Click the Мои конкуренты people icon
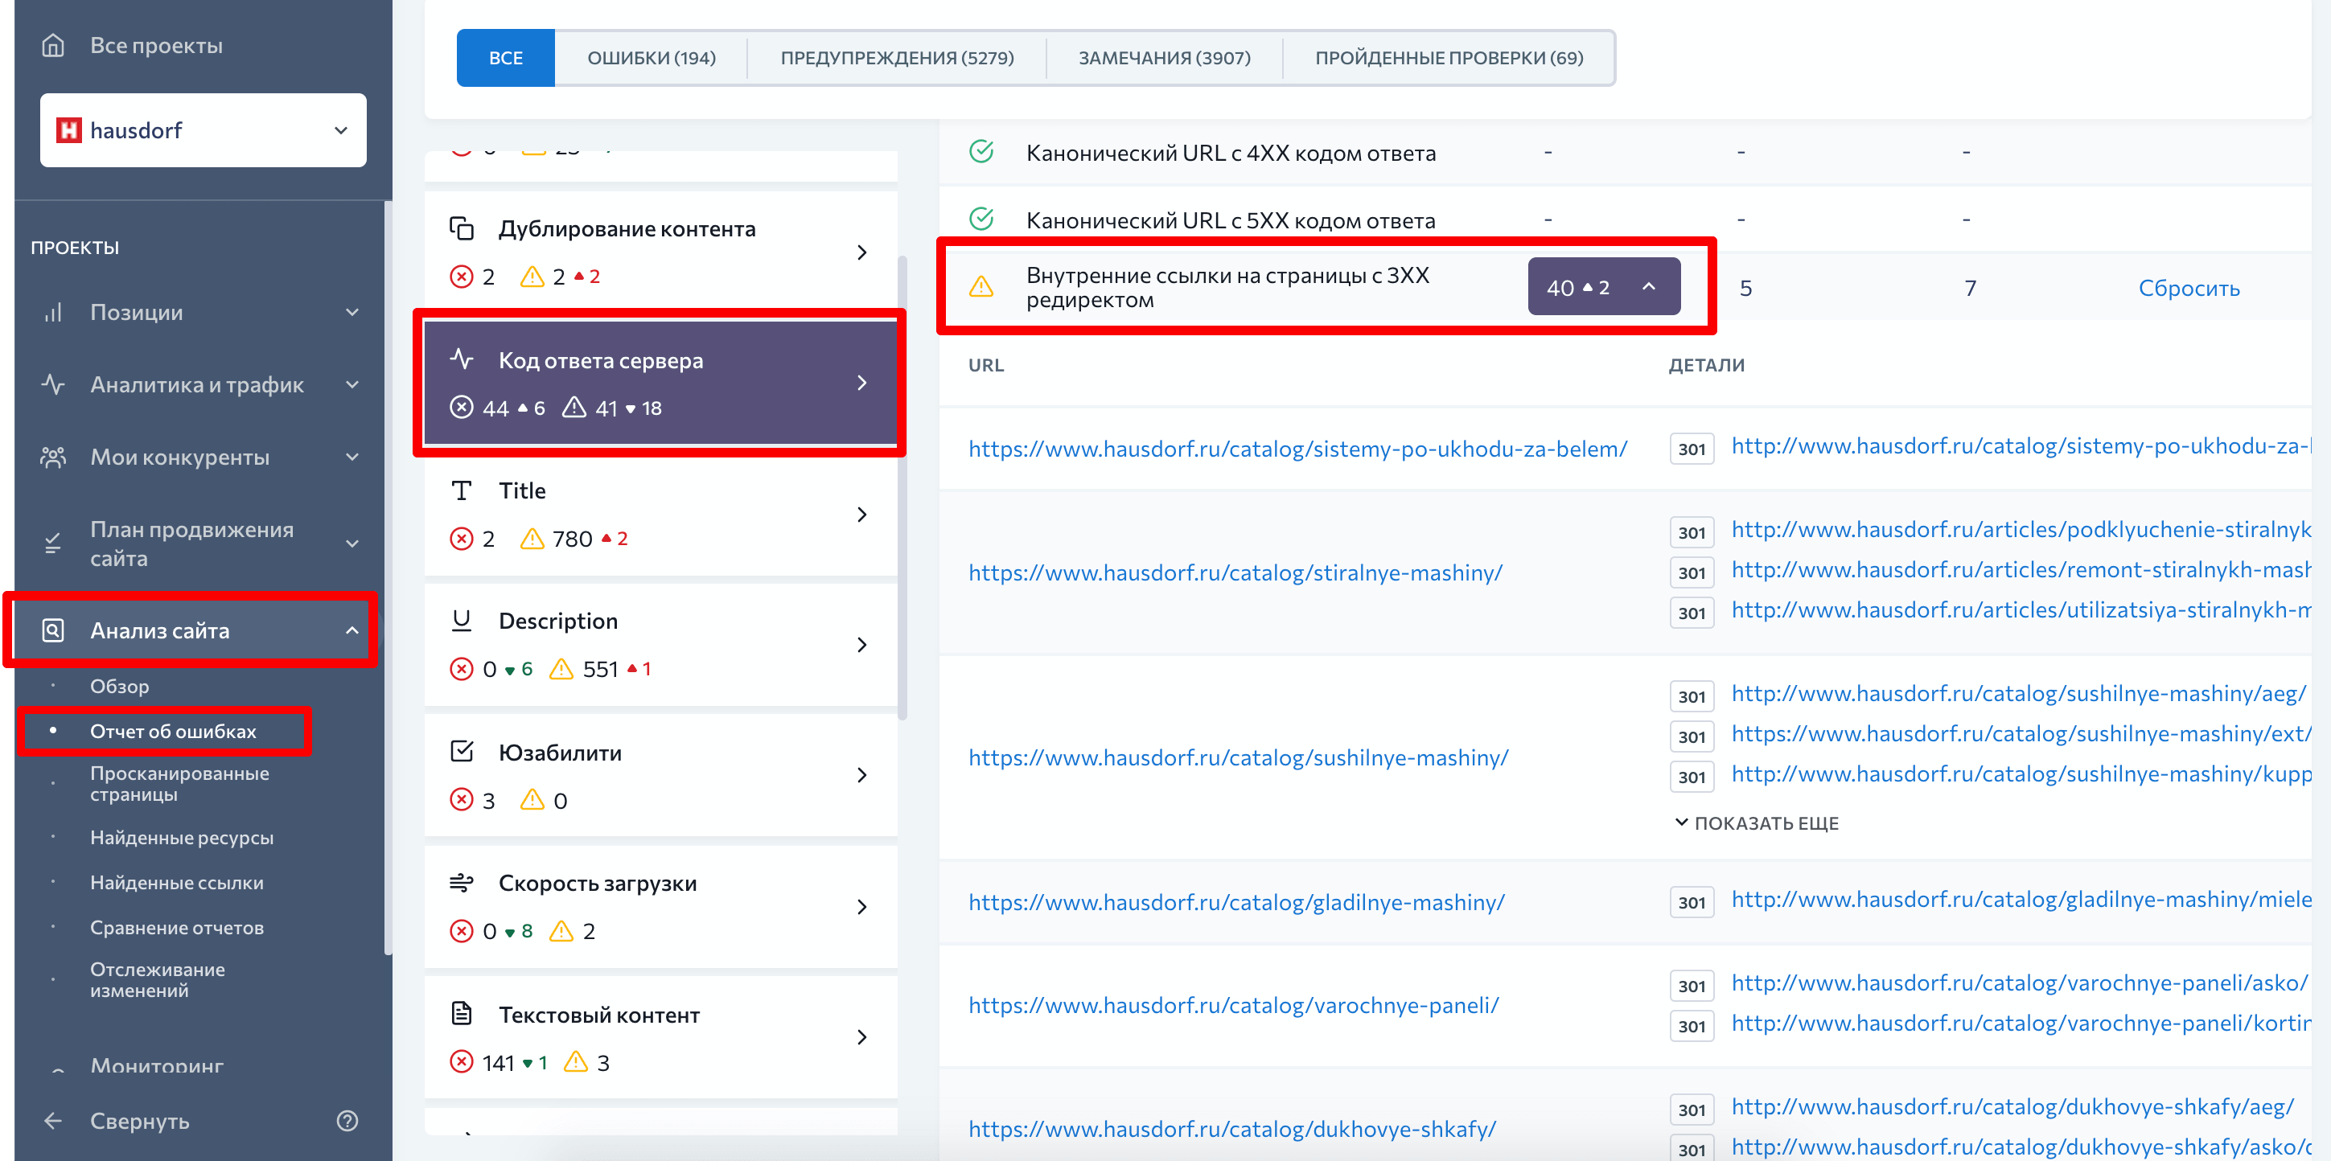This screenshot has width=2331, height=1161. click(53, 457)
